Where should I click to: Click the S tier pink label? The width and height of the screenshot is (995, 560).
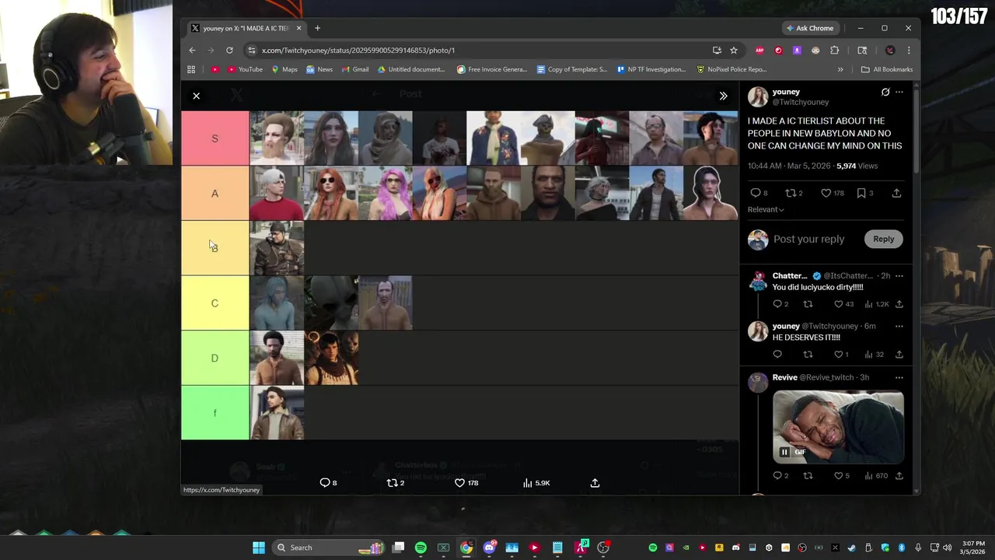point(215,138)
